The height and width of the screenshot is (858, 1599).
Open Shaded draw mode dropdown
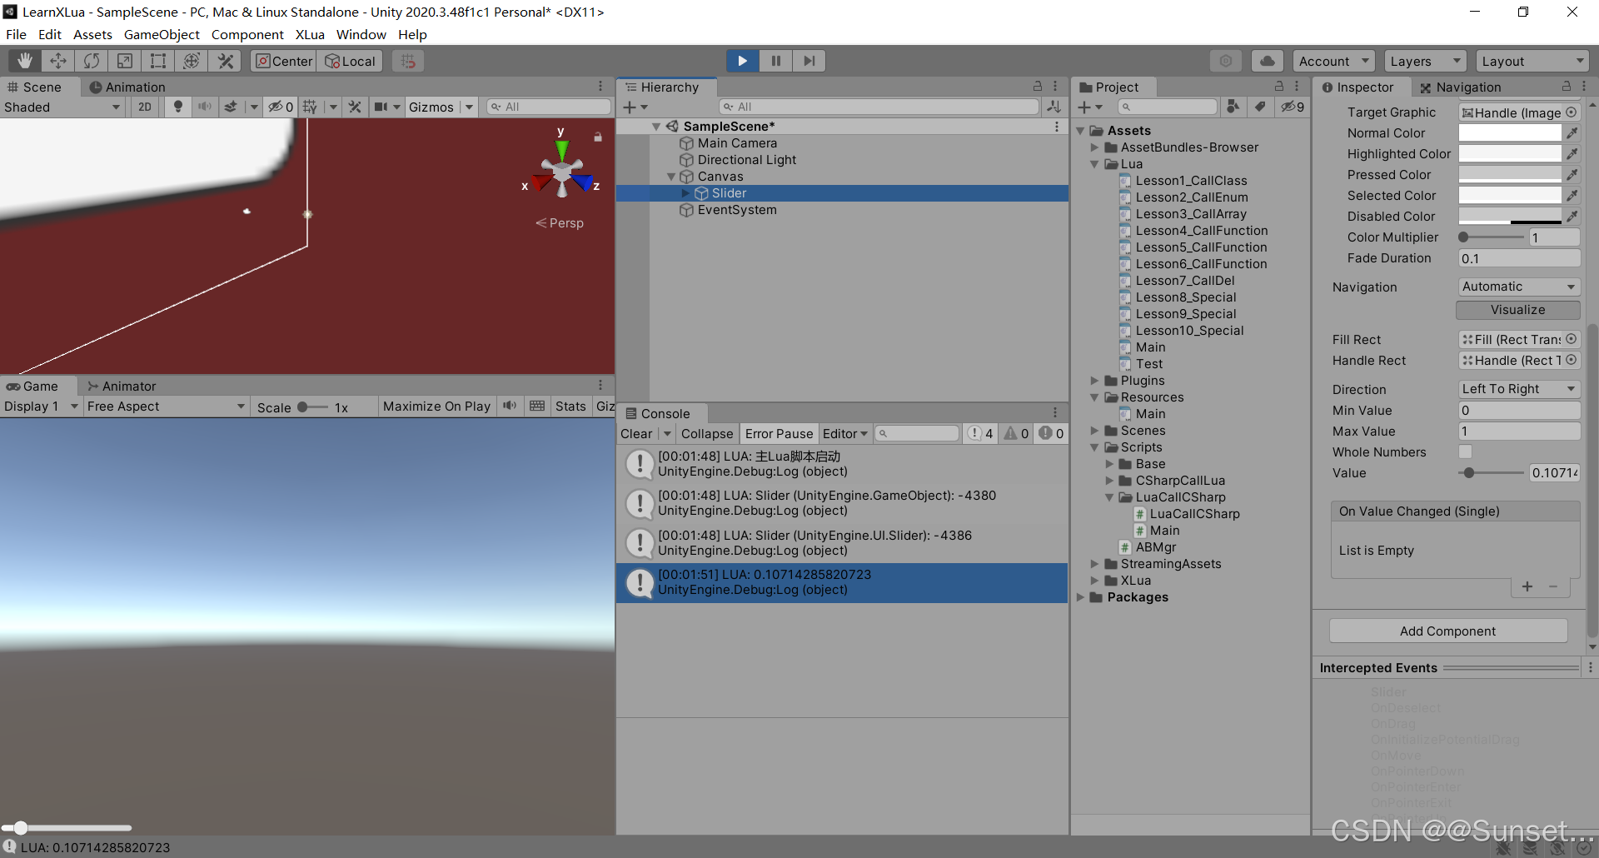[x=63, y=107]
